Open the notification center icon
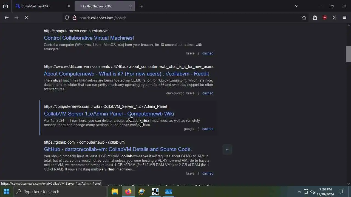351x197 pixels. tap(341, 192)
